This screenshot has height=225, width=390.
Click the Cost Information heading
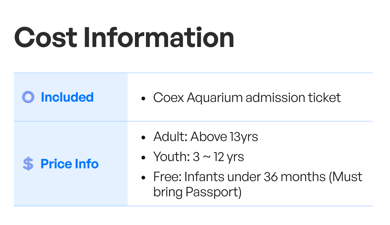124,38
